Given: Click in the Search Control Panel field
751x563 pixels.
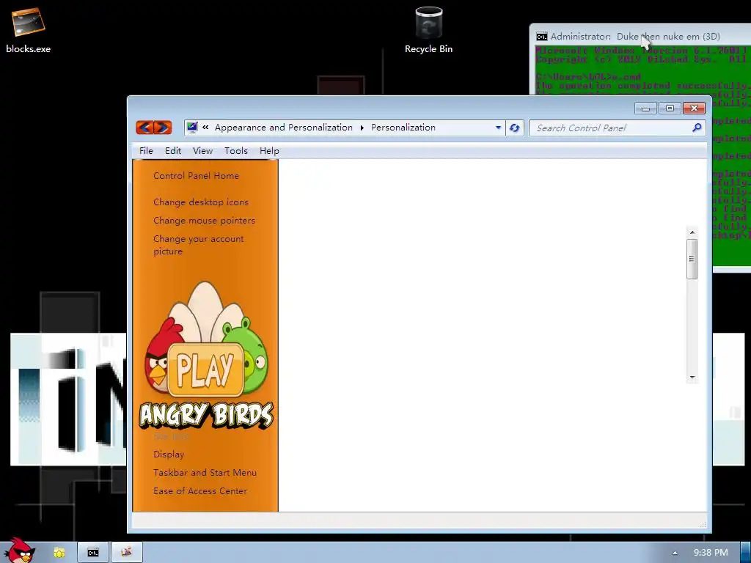Looking at the screenshot, I should (x=612, y=128).
